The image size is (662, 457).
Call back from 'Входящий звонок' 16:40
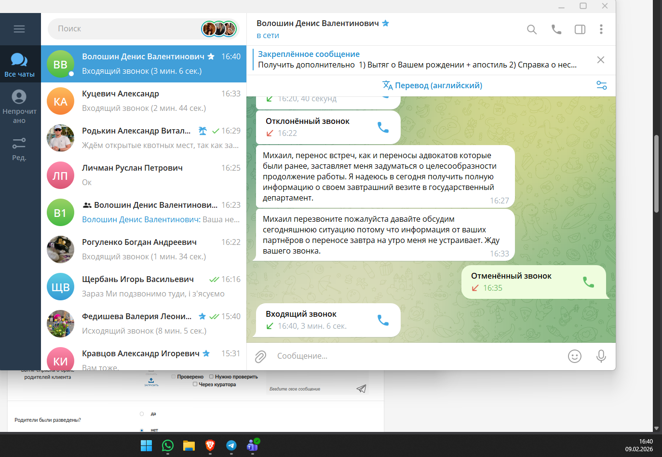pos(383,320)
